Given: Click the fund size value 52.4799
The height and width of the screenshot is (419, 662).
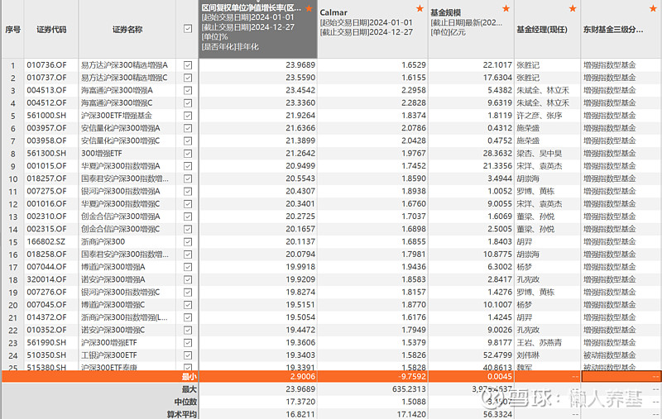Looking at the screenshot, I should [x=497, y=355].
